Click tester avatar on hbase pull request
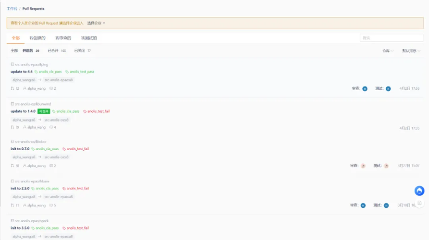429x240 pixels. [386, 205]
